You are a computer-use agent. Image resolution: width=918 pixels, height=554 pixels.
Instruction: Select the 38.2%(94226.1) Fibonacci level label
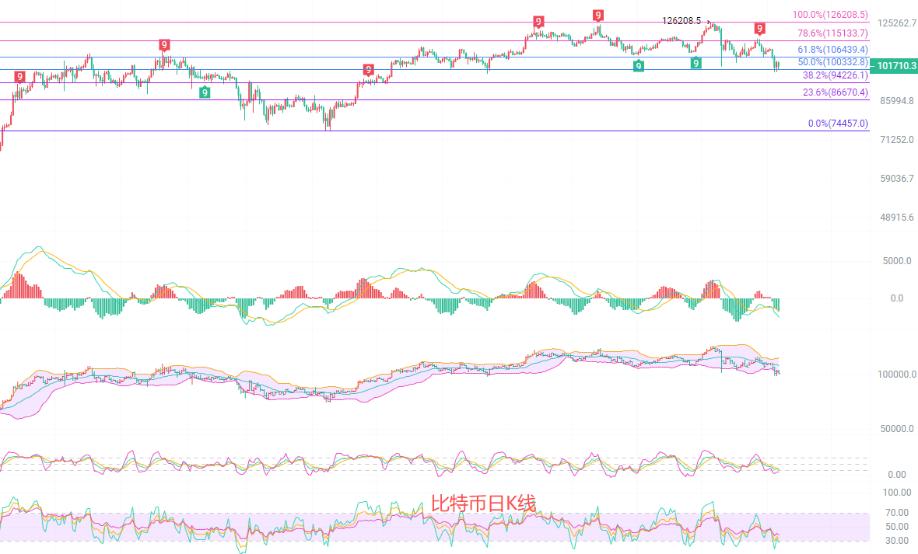(x=835, y=75)
